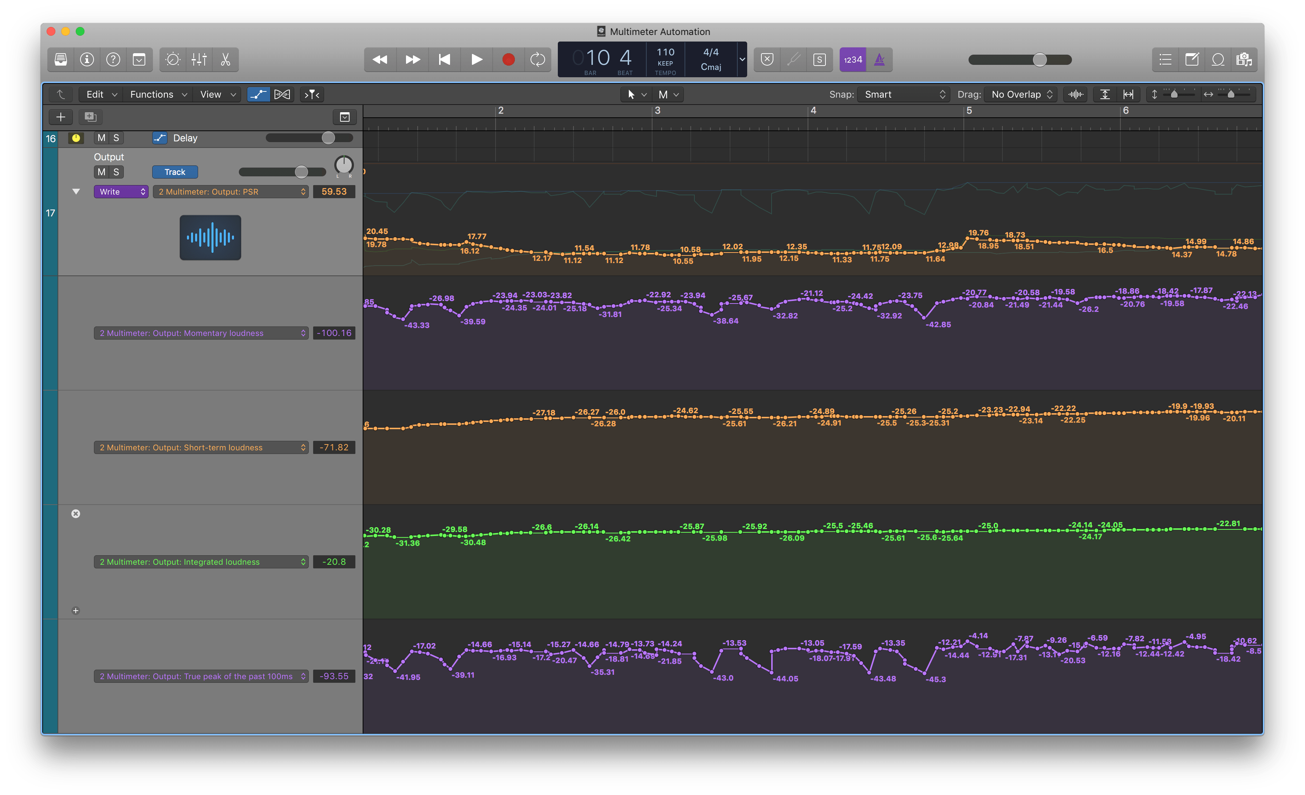The width and height of the screenshot is (1305, 795).
Task: Toggle solo on Output track
Action: point(114,171)
